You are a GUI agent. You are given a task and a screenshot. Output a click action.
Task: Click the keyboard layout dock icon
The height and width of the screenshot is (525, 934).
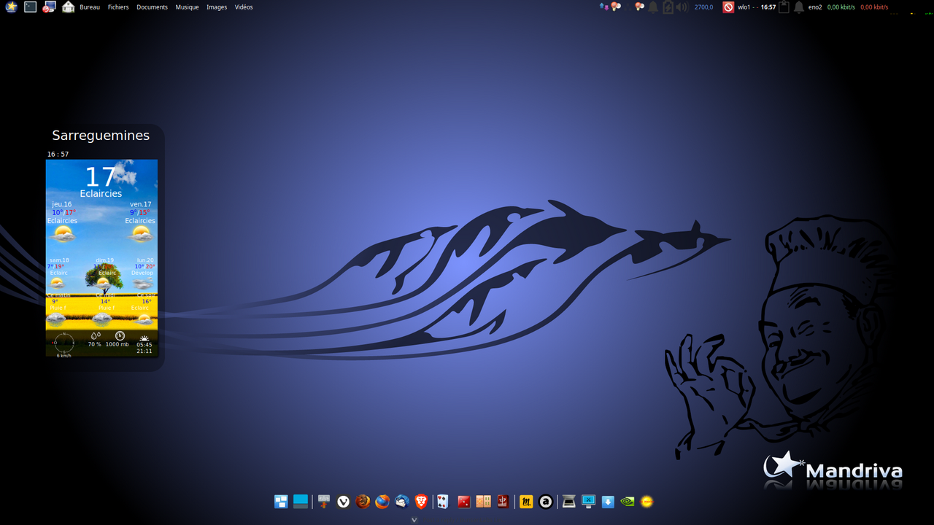pyautogui.click(x=324, y=502)
